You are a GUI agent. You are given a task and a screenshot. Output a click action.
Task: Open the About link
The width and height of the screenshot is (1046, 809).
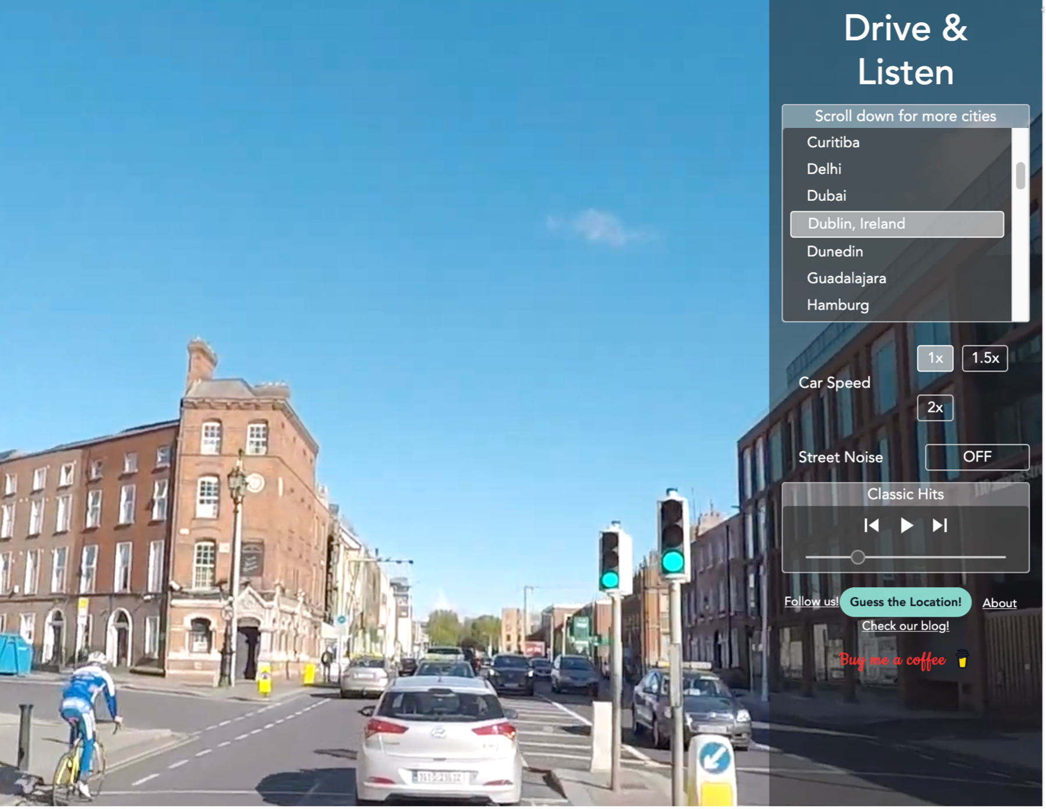click(x=999, y=604)
